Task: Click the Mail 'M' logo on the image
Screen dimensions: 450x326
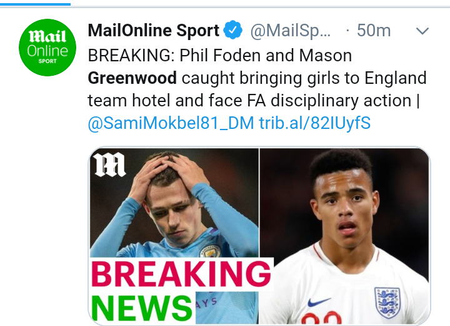Action: coord(110,165)
